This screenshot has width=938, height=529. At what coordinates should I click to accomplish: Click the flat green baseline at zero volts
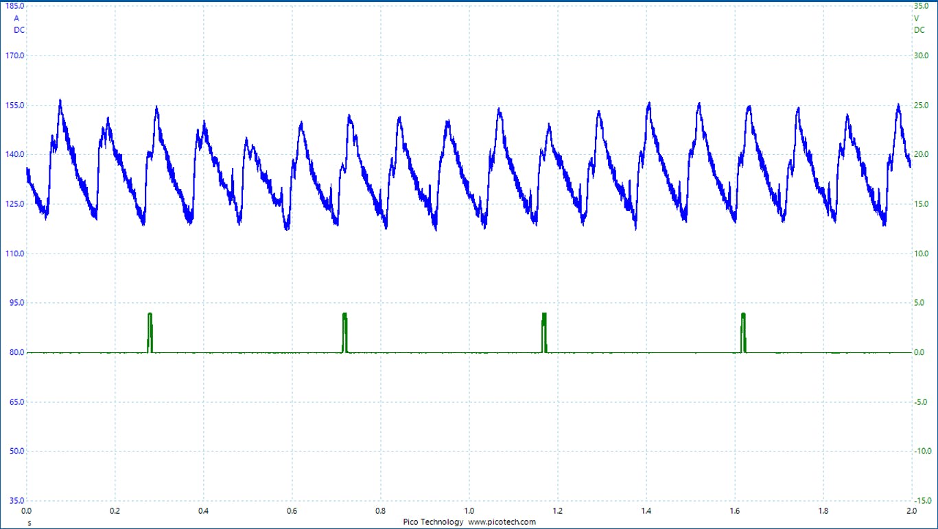point(652,351)
